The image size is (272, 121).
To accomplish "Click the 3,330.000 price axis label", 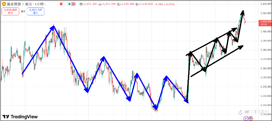I will [x=266, y=96].
